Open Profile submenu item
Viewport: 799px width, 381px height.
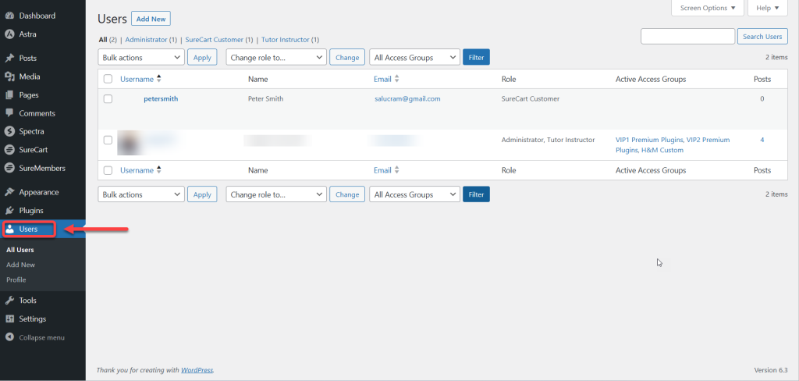click(16, 280)
